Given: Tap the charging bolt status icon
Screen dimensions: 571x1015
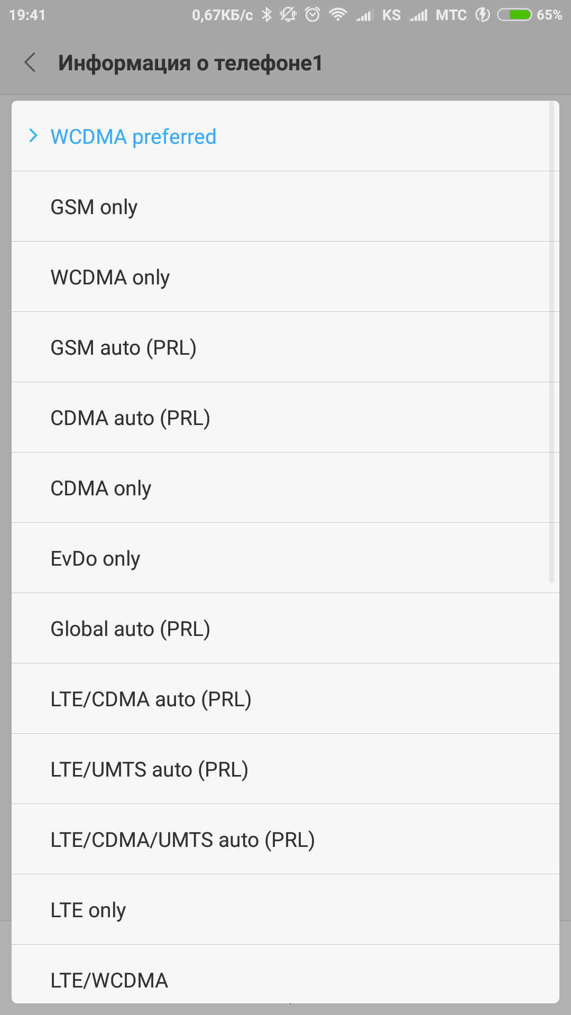Looking at the screenshot, I should [x=482, y=15].
